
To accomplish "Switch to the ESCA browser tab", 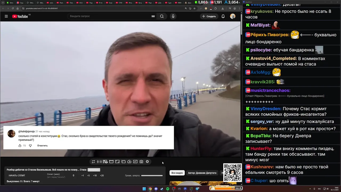I will click(x=80, y=3).
